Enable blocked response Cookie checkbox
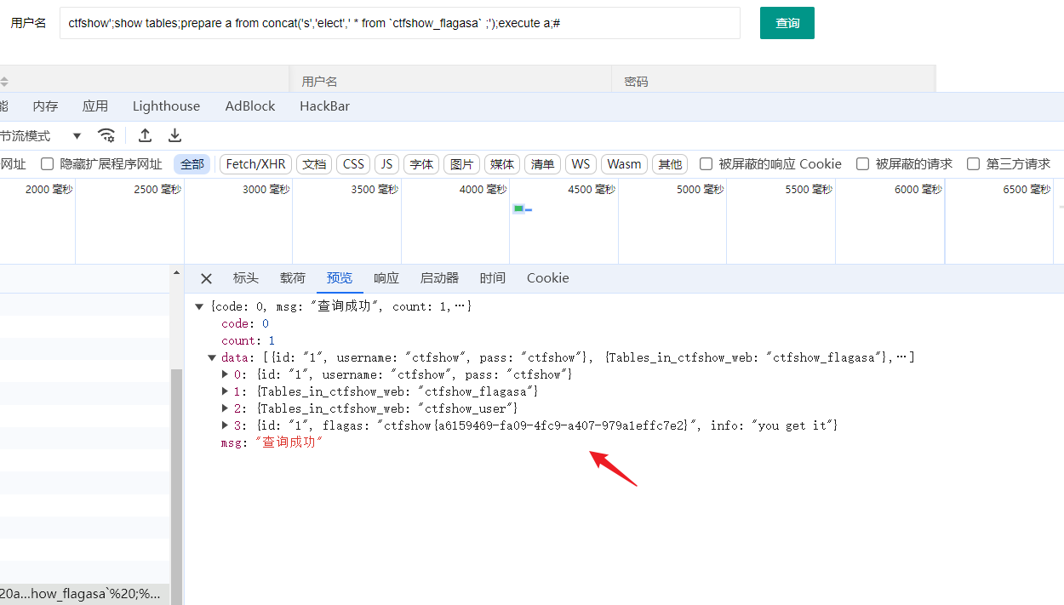Screen dimensions: 1064x605 (x=706, y=164)
